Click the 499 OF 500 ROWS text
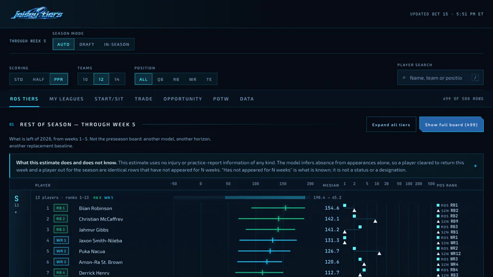This screenshot has height=277, width=493. tap(463, 98)
